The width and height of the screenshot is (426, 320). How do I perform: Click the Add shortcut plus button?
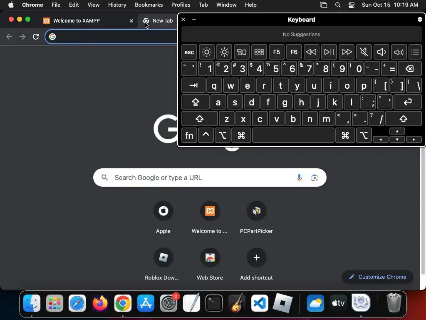pos(256,257)
